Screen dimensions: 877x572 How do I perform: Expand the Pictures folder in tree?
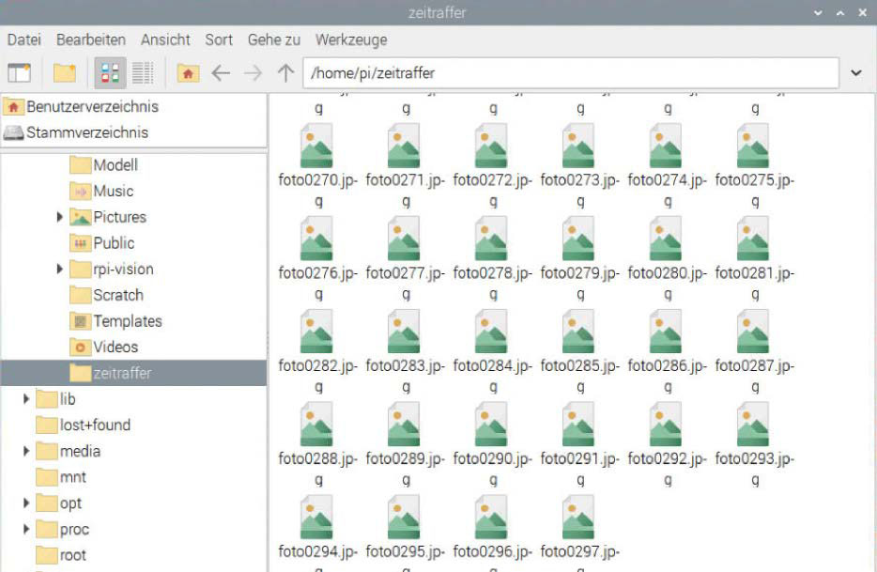(x=60, y=217)
